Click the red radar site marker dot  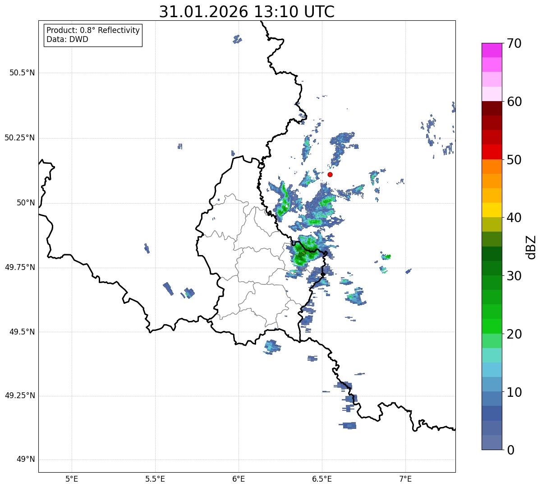[x=330, y=174]
